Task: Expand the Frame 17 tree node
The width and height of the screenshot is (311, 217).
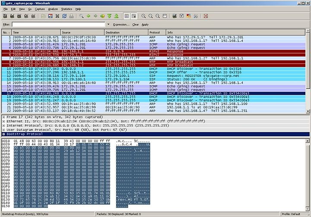Action: tap(3, 117)
